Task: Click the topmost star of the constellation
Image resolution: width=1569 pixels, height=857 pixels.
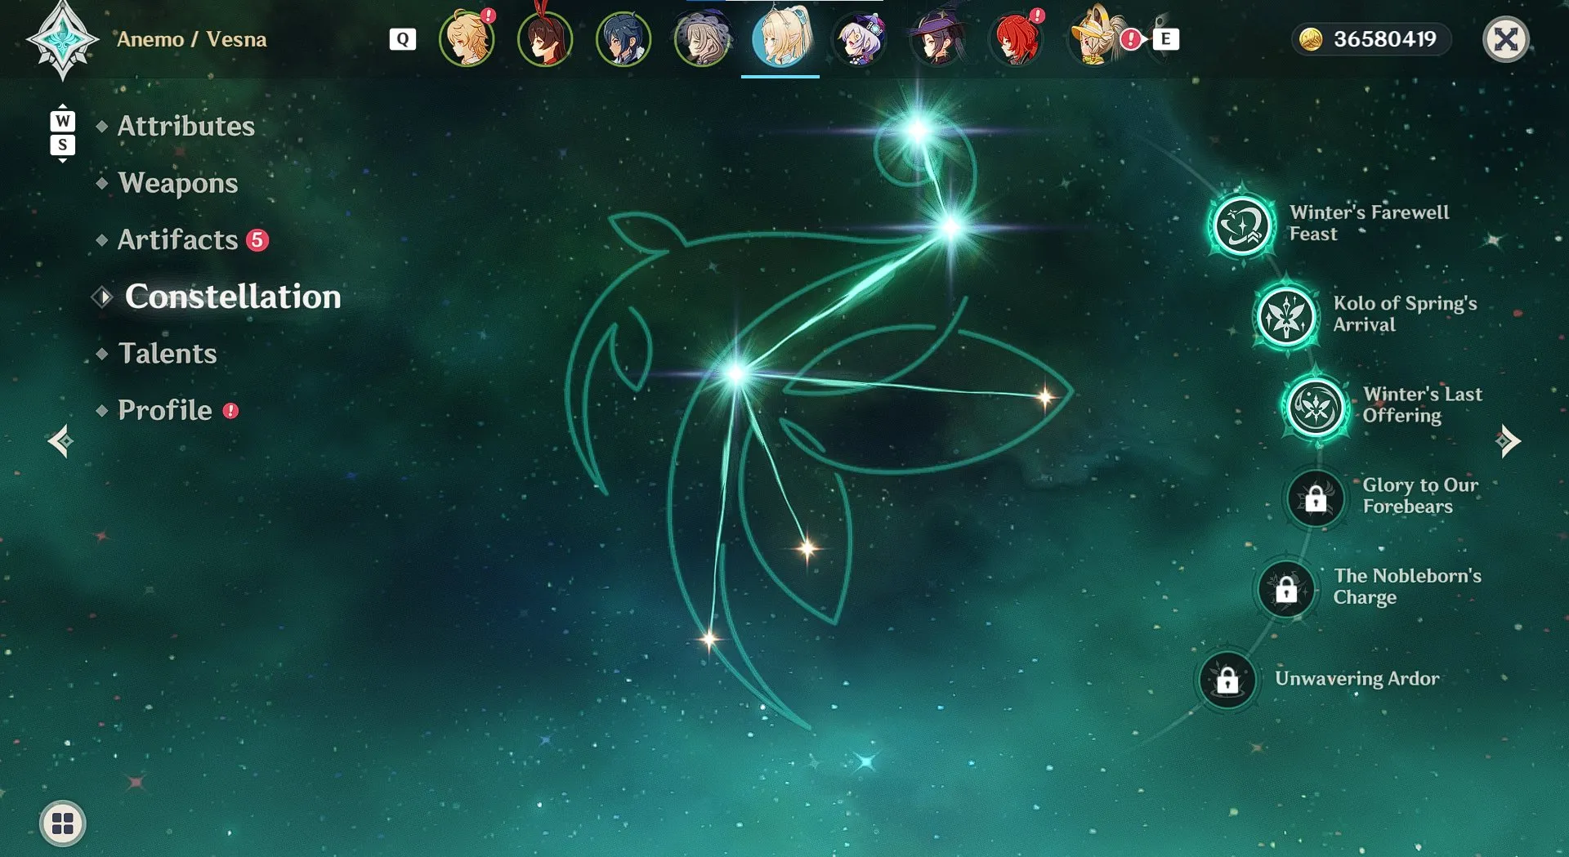Action: click(919, 130)
